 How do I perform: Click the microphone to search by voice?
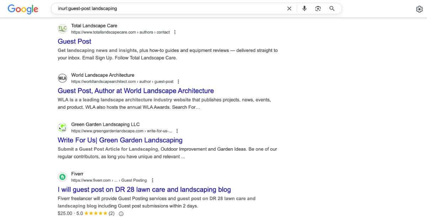point(304,9)
